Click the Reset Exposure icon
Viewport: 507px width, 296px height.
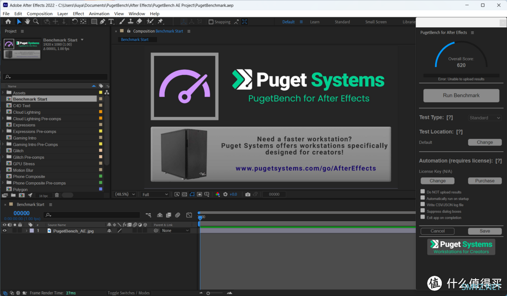[225, 194]
